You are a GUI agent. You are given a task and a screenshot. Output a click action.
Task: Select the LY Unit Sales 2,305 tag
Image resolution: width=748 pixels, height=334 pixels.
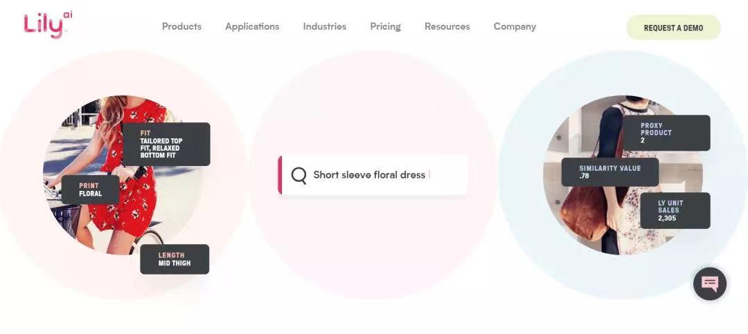click(675, 211)
